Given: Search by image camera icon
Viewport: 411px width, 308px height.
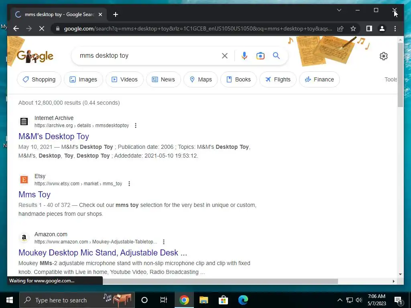Looking at the screenshot, I should click(260, 55).
